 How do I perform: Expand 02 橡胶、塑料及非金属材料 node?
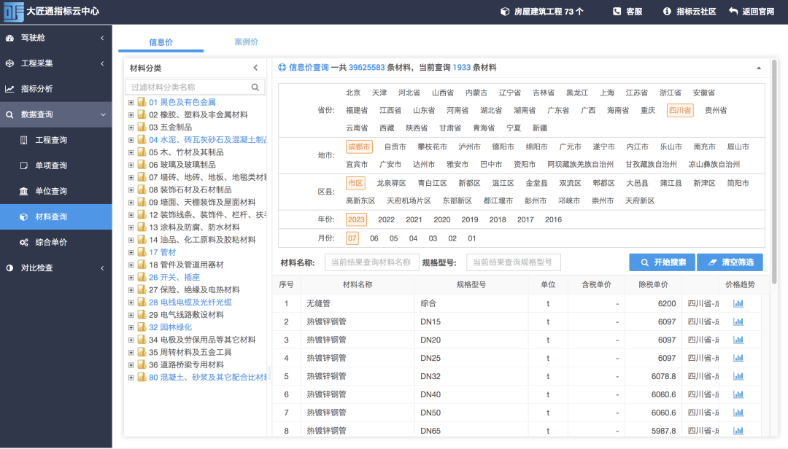pos(131,115)
